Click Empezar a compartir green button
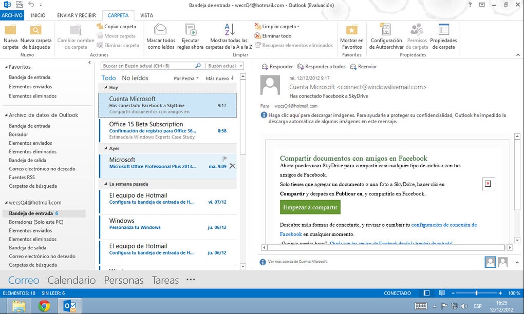 pos(310,207)
